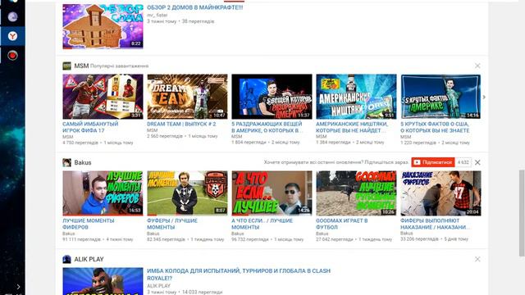525x295 pixels.
Task: Click the page's vertical scrollbar thumb
Action: pyautogui.click(x=522, y=213)
